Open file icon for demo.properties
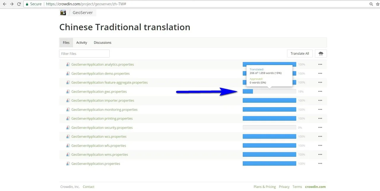 [68, 73]
